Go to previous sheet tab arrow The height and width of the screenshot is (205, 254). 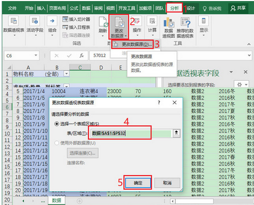point(23,201)
